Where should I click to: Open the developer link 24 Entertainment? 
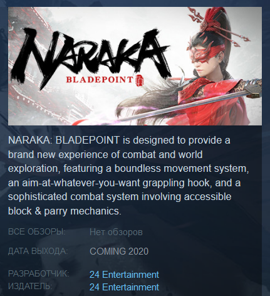click(x=124, y=275)
